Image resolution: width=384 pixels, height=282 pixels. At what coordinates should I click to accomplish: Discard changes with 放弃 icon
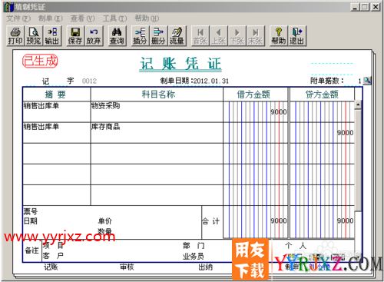click(94, 36)
